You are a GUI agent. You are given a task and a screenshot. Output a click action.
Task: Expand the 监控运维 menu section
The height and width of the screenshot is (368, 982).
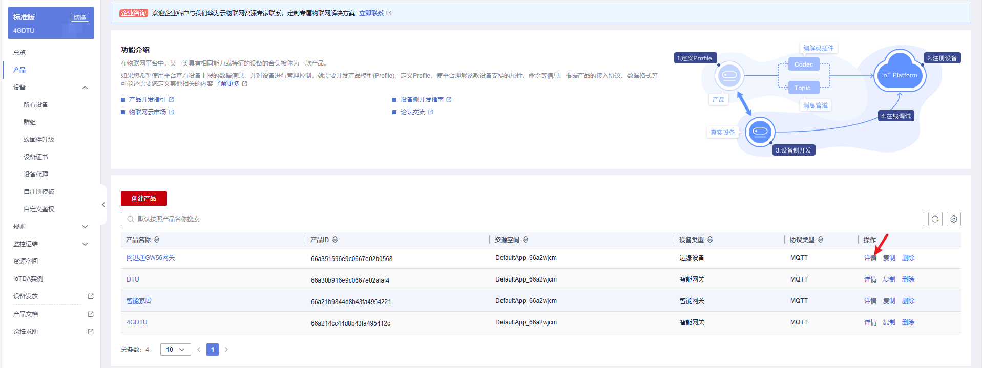85,244
